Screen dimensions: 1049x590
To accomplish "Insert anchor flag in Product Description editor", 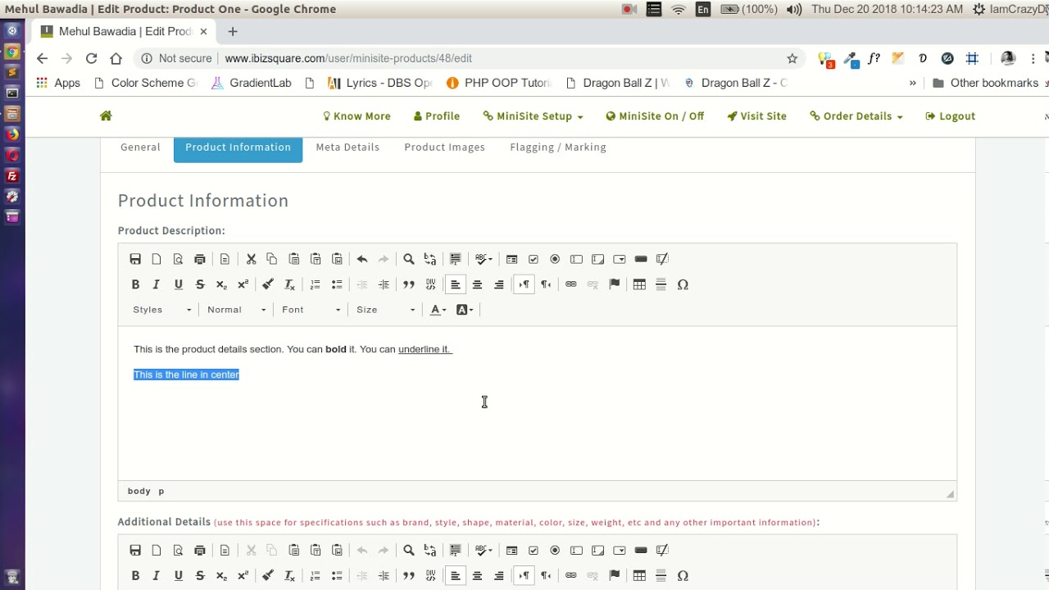I will point(614,284).
